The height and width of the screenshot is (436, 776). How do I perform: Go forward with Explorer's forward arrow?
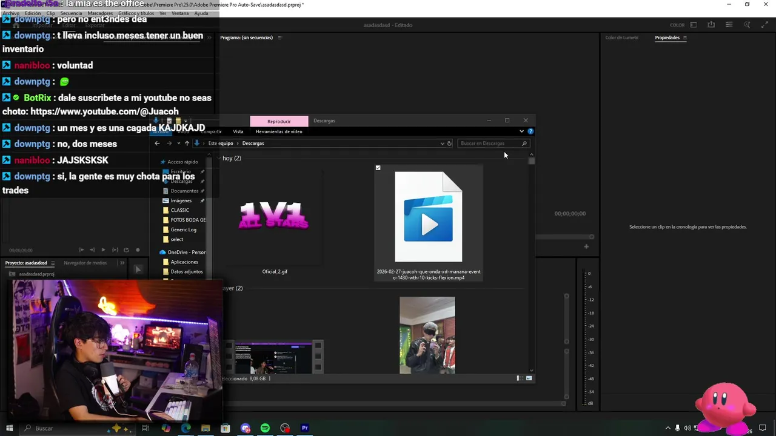pyautogui.click(x=169, y=144)
